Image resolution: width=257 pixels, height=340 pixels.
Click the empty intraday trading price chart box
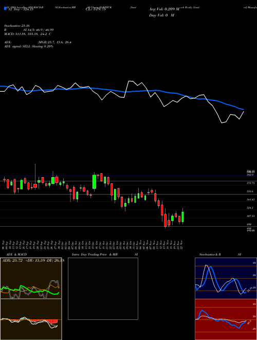tap(103, 288)
